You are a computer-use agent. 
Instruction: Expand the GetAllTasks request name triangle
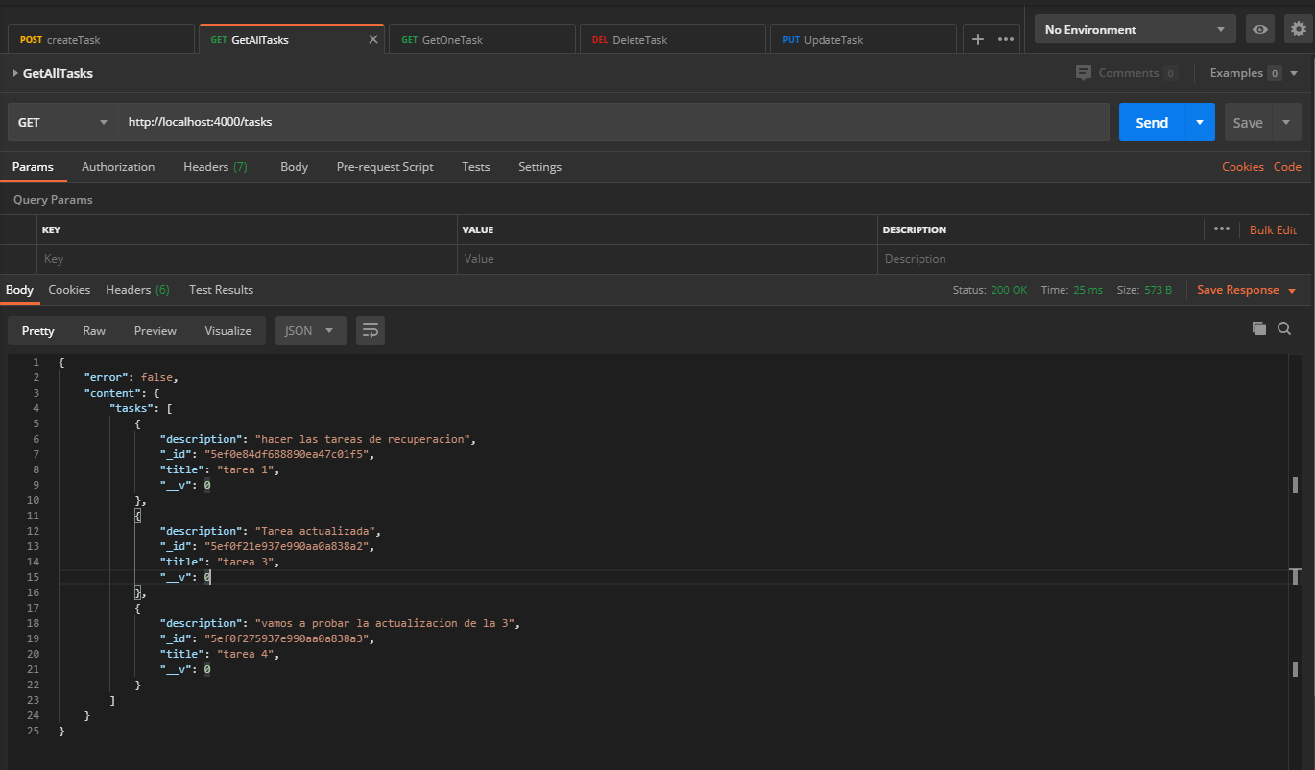point(15,73)
